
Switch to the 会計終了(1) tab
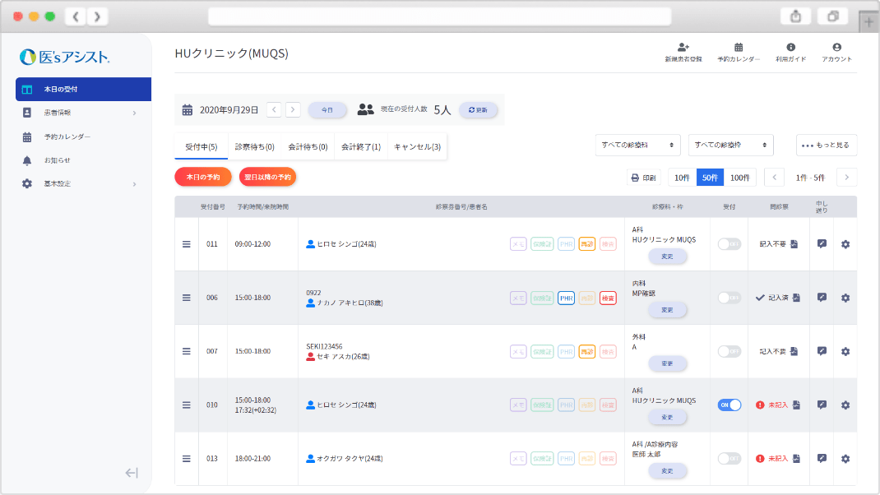(361, 147)
